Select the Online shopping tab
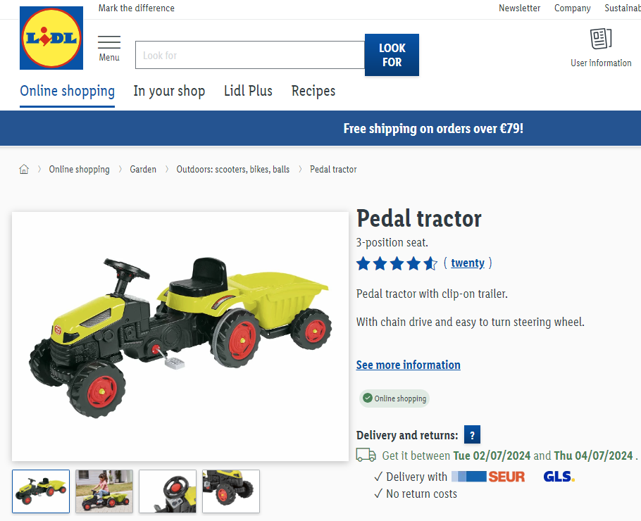The width and height of the screenshot is (641, 521). click(68, 91)
